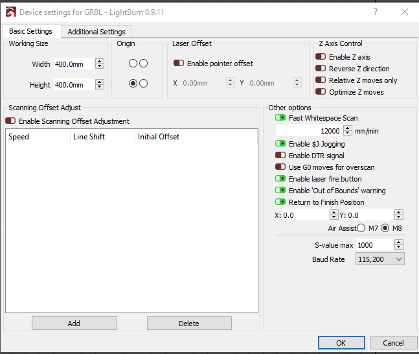Viewport: 419px width, 354px height.
Task: Decrease the working Width value
Action: click(x=99, y=66)
